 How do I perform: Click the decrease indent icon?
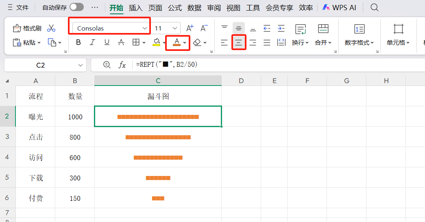267,28
